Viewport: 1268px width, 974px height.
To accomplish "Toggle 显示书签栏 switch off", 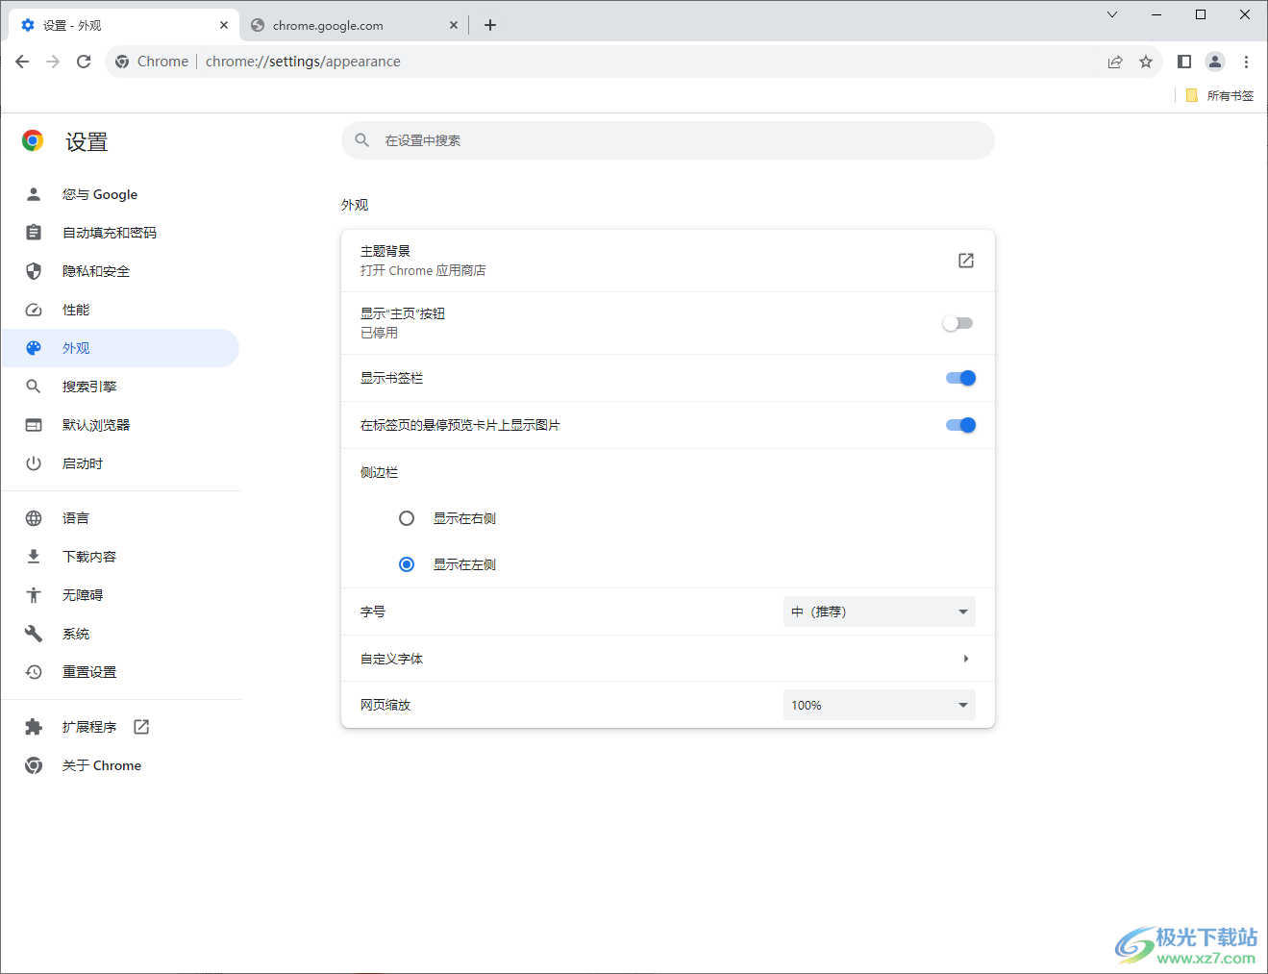I will click(x=960, y=378).
